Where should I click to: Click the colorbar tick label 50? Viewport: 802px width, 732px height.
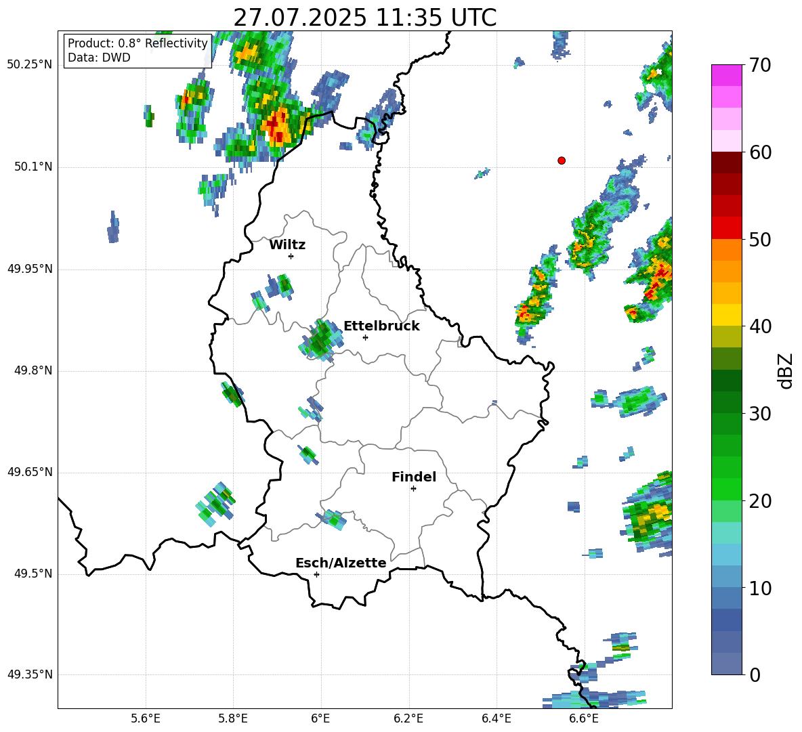(760, 240)
